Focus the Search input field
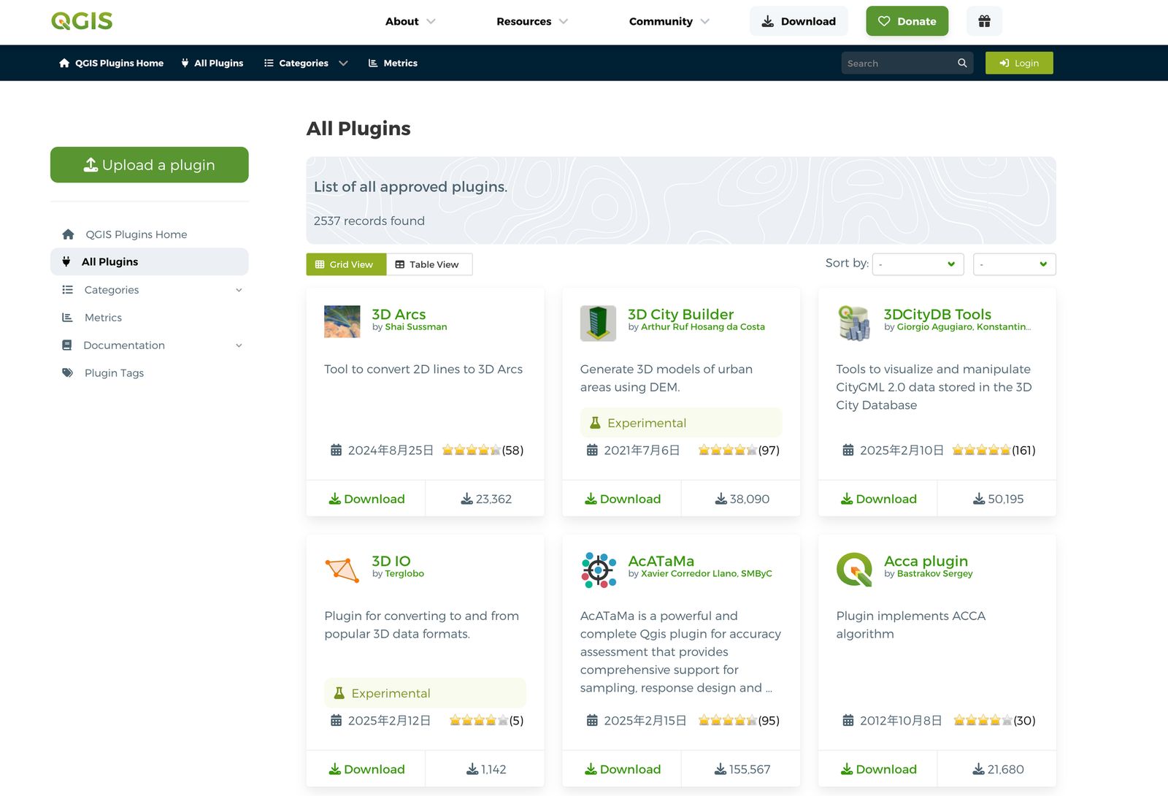1168x796 pixels. click(899, 64)
